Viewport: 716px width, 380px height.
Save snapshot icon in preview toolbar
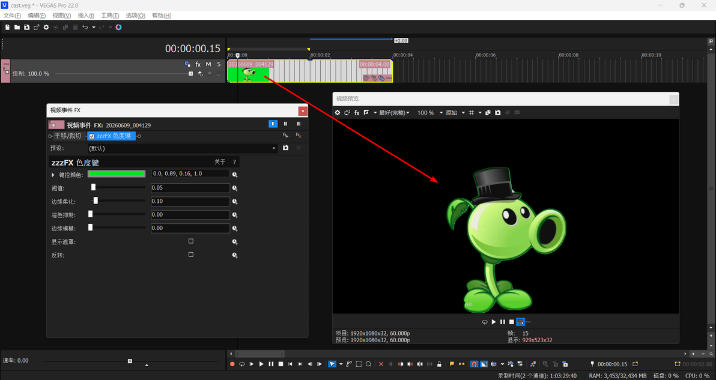tap(498, 113)
